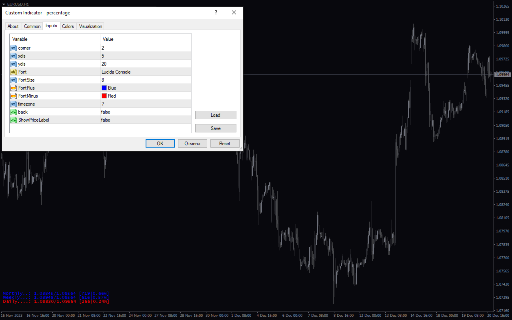Select the FontMinus variable name
Screen dimensions: 512x320
click(x=28, y=96)
